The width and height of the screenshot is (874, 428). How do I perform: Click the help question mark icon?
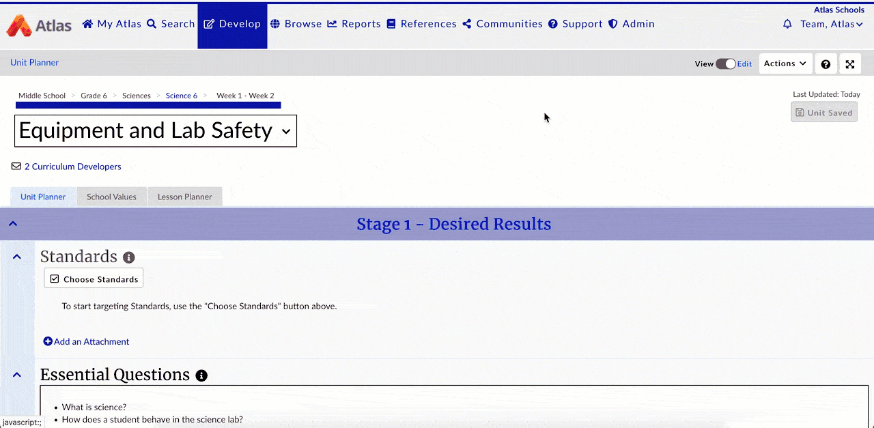point(826,64)
